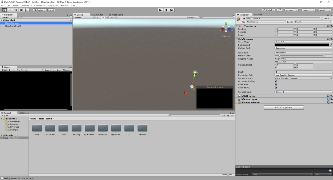This screenshot has height=180, width=333.
Task: Toggle Center pivot button
Action: (38, 10)
